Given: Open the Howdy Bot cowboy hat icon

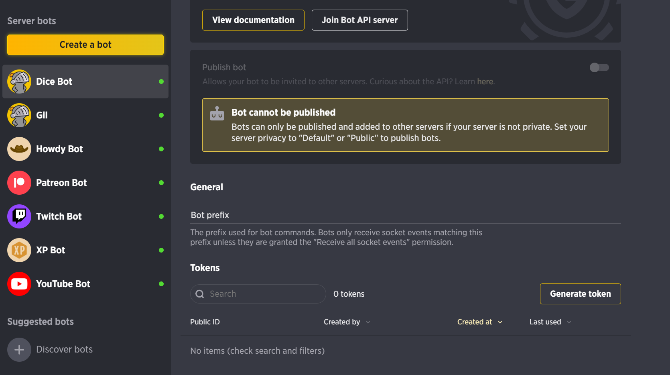Looking at the screenshot, I should (19, 149).
